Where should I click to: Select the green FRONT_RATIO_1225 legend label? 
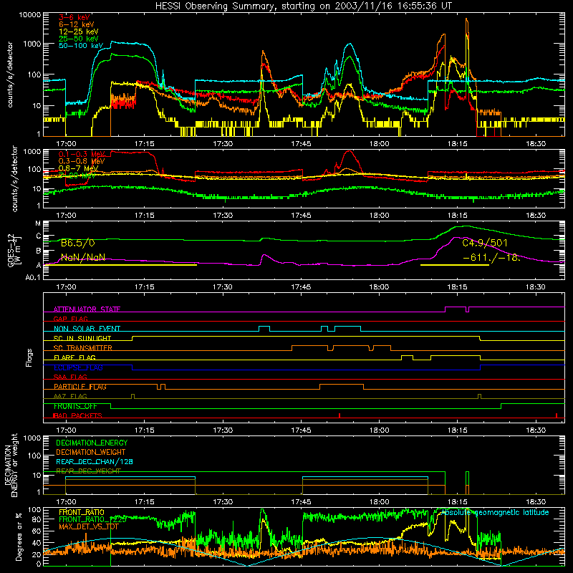[92, 519]
